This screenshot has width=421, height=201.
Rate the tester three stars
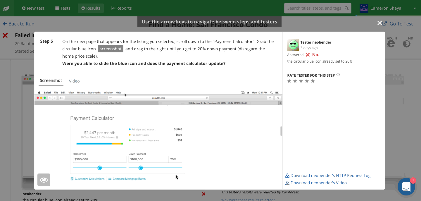(301, 81)
